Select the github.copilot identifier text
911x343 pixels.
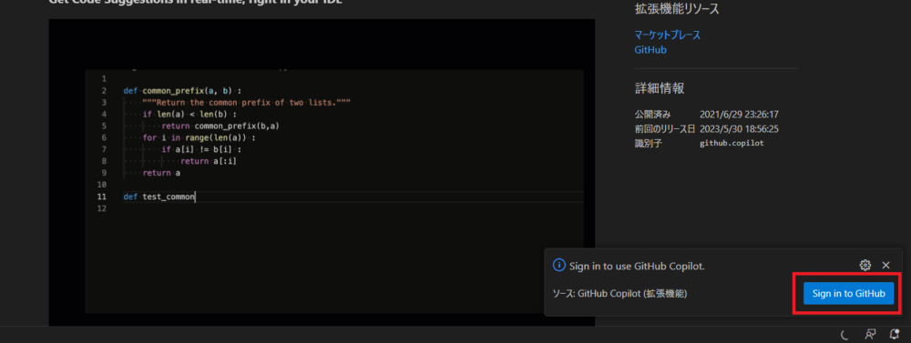point(732,143)
